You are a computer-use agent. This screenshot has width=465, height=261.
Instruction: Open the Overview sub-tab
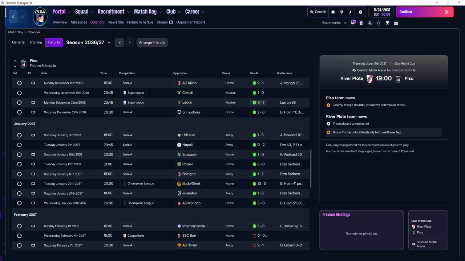pyautogui.click(x=60, y=22)
